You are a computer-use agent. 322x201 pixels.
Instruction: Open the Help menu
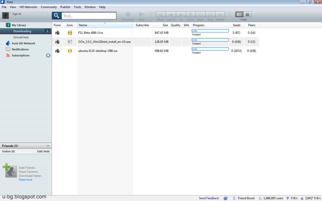pyautogui.click(x=102, y=7)
